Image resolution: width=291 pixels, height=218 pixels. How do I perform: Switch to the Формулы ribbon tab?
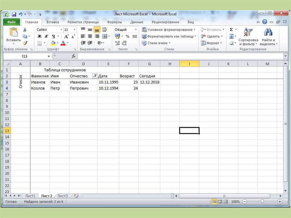click(115, 22)
